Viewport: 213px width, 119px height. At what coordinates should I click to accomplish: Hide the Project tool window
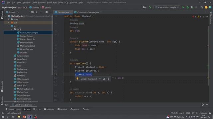pyautogui.click(x=51, y=12)
